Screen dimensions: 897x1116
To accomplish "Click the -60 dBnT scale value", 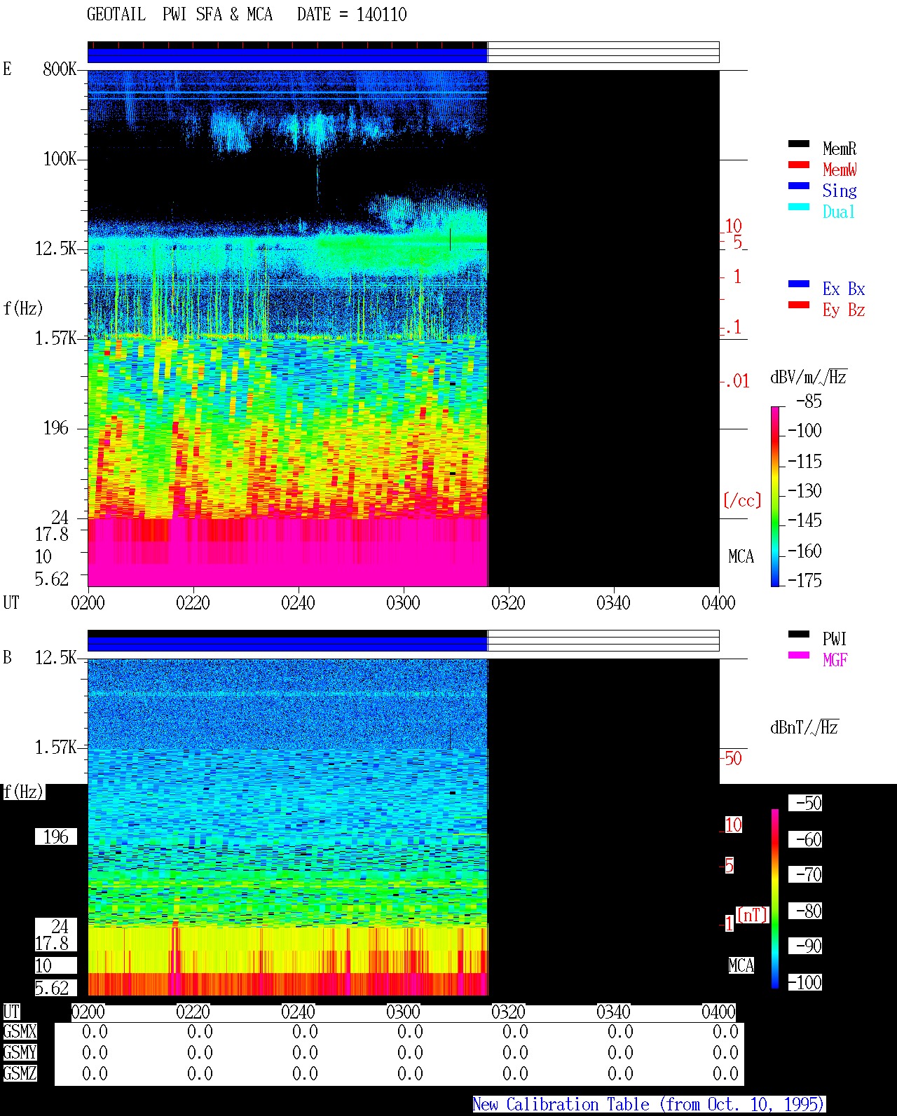I will click(x=805, y=839).
